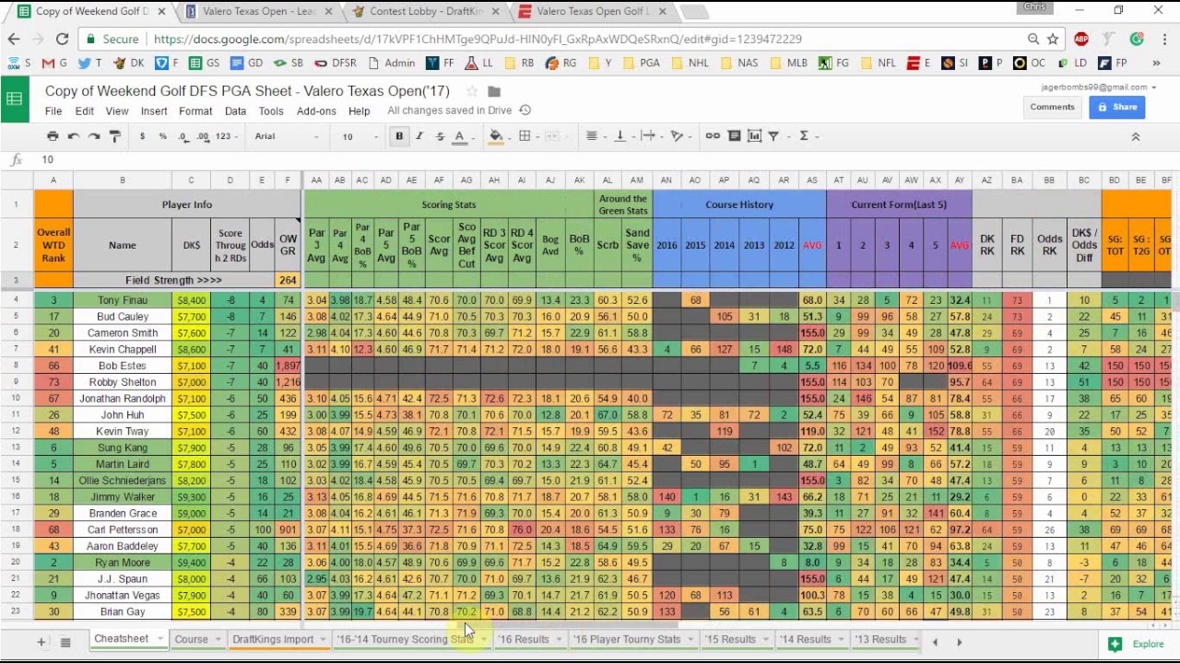Open the File menu

click(53, 111)
